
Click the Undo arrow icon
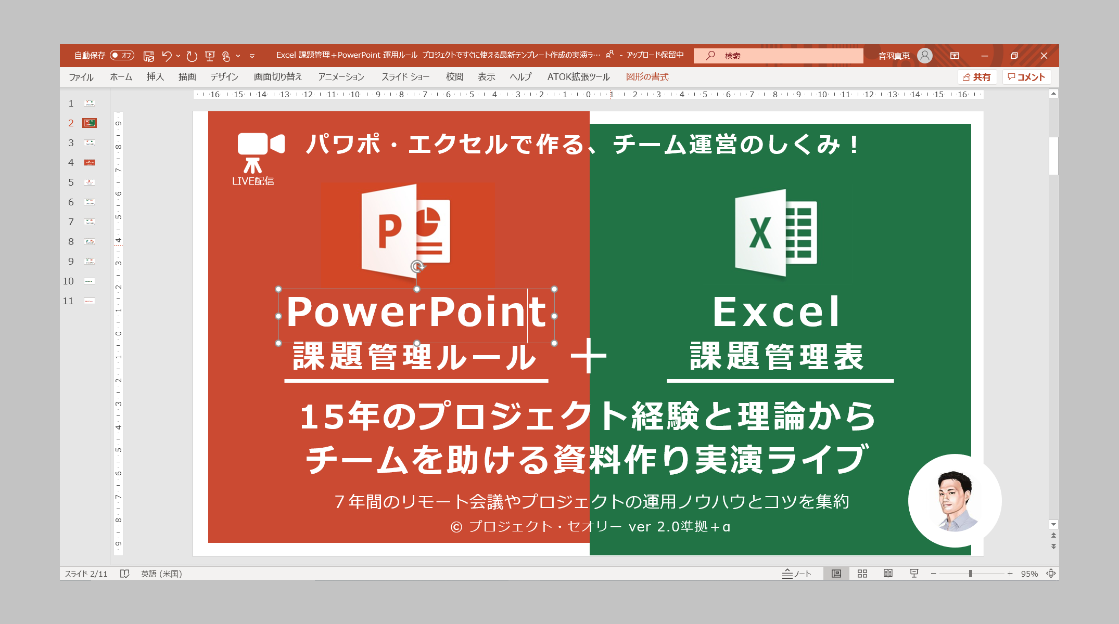167,56
